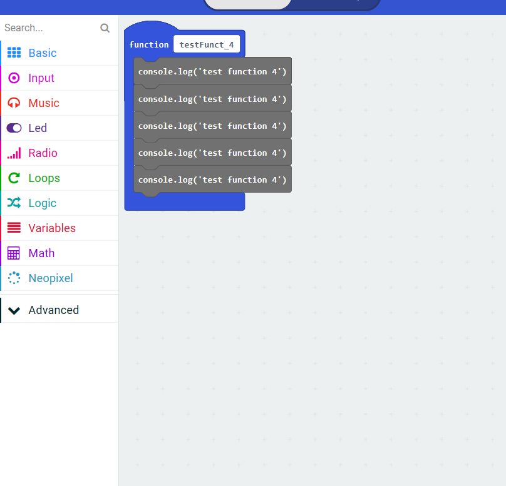Click the Input category target icon
The height and width of the screenshot is (486, 506).
tap(14, 78)
